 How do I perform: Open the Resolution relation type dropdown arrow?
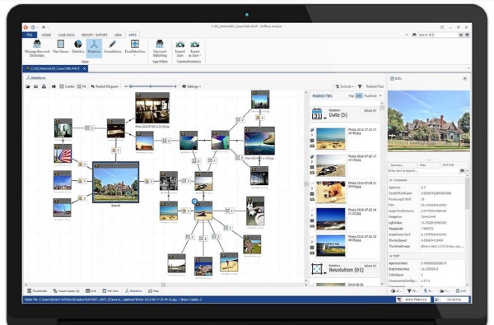click(x=325, y=273)
